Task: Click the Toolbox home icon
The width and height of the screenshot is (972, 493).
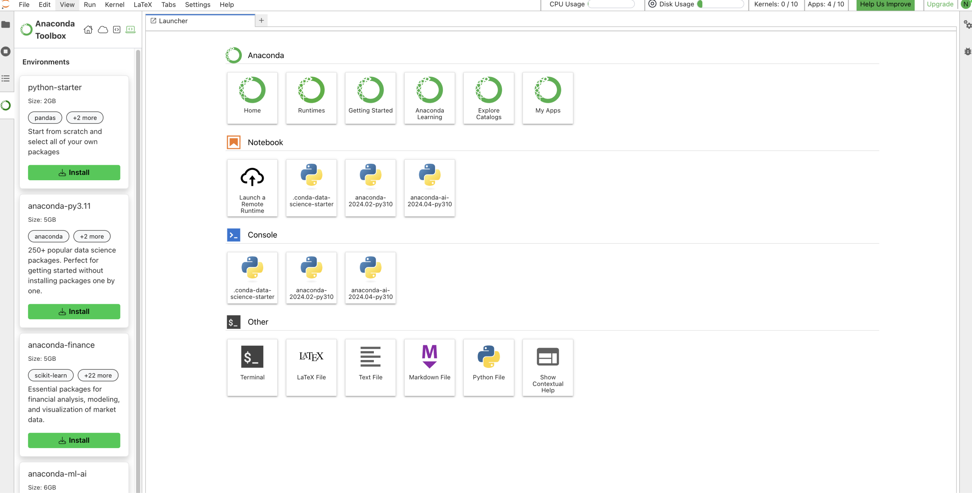Action: coord(88,29)
